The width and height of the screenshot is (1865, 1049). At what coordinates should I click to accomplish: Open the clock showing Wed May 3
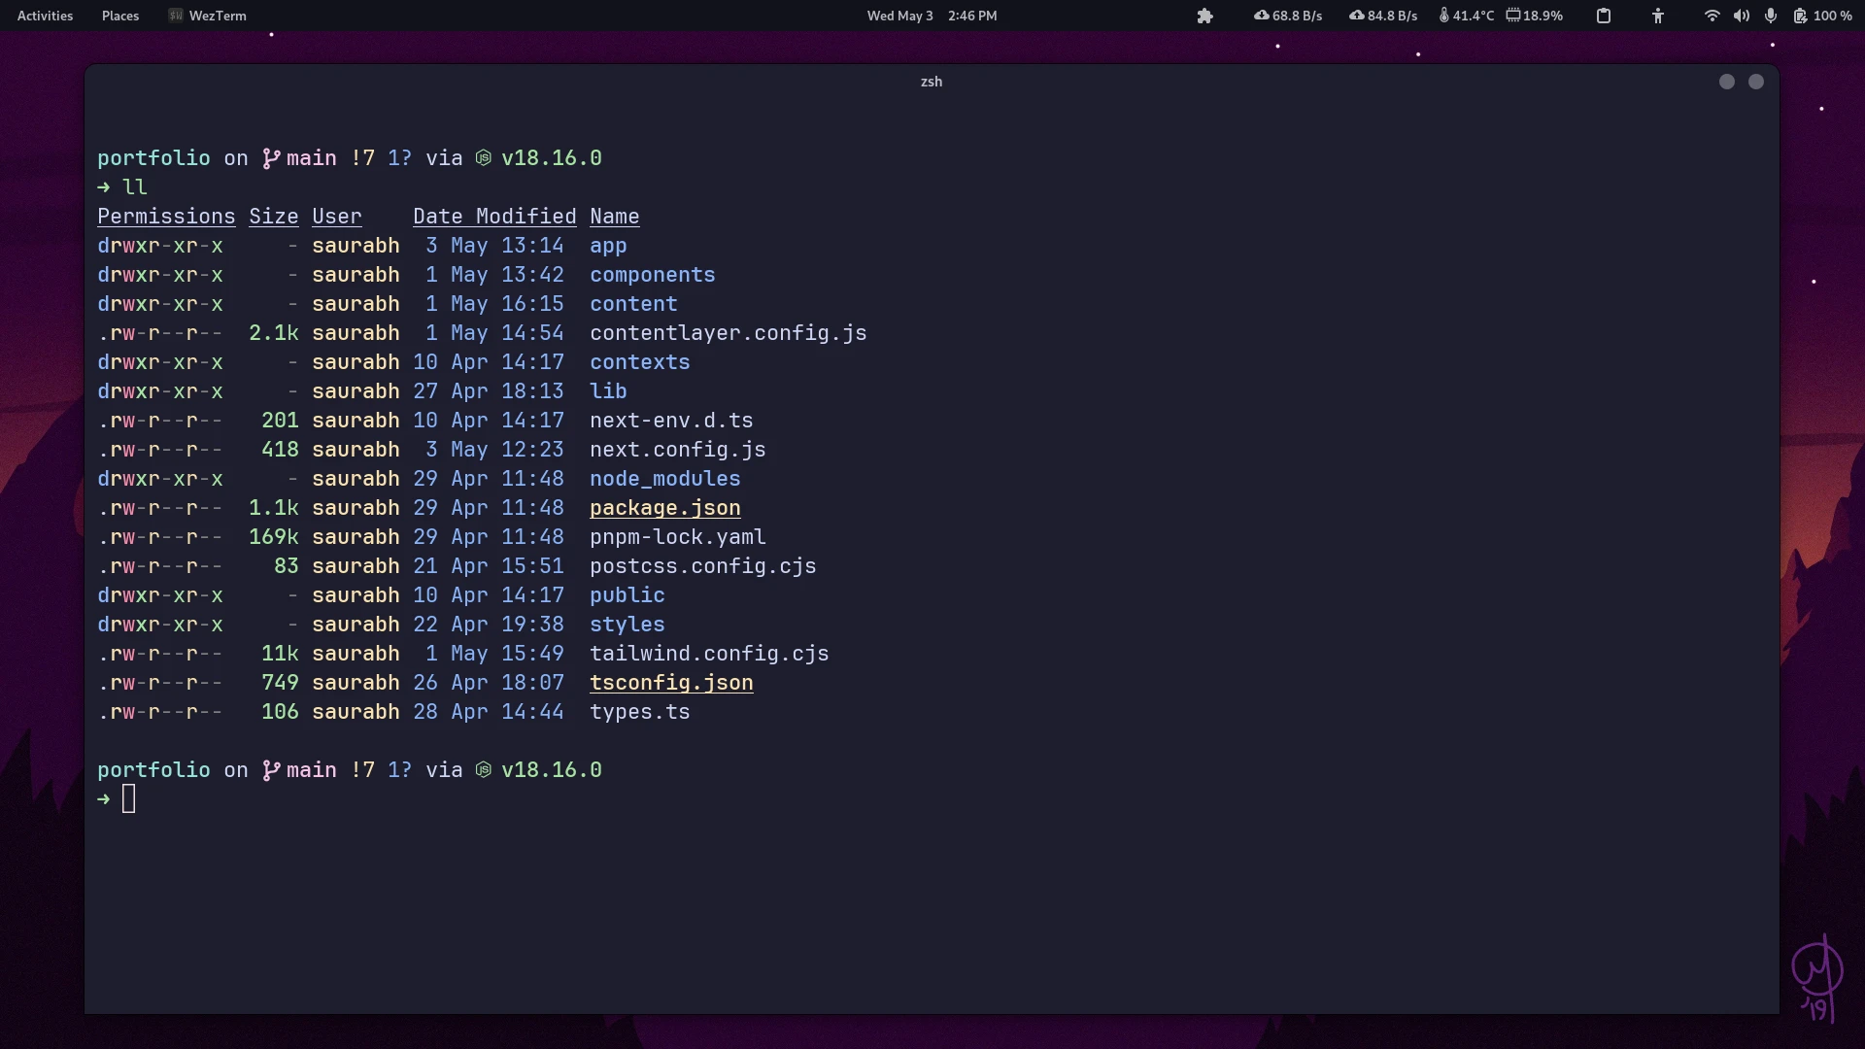click(932, 16)
